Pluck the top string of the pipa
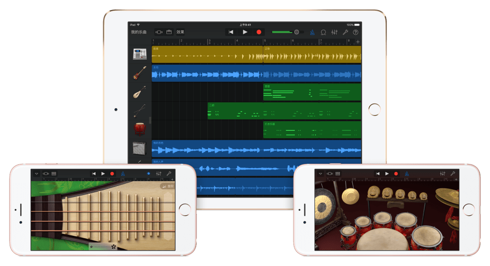This screenshot has height=266, width=490. click(103, 203)
